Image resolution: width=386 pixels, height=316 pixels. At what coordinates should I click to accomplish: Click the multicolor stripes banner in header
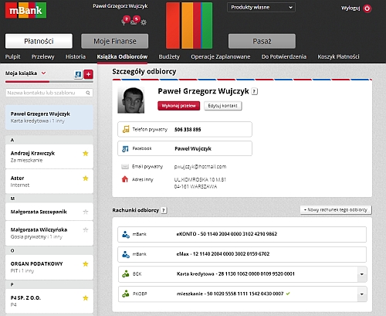[189, 25]
